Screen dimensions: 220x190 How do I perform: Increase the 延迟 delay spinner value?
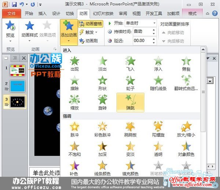pyautogui.click(x=154, y=39)
